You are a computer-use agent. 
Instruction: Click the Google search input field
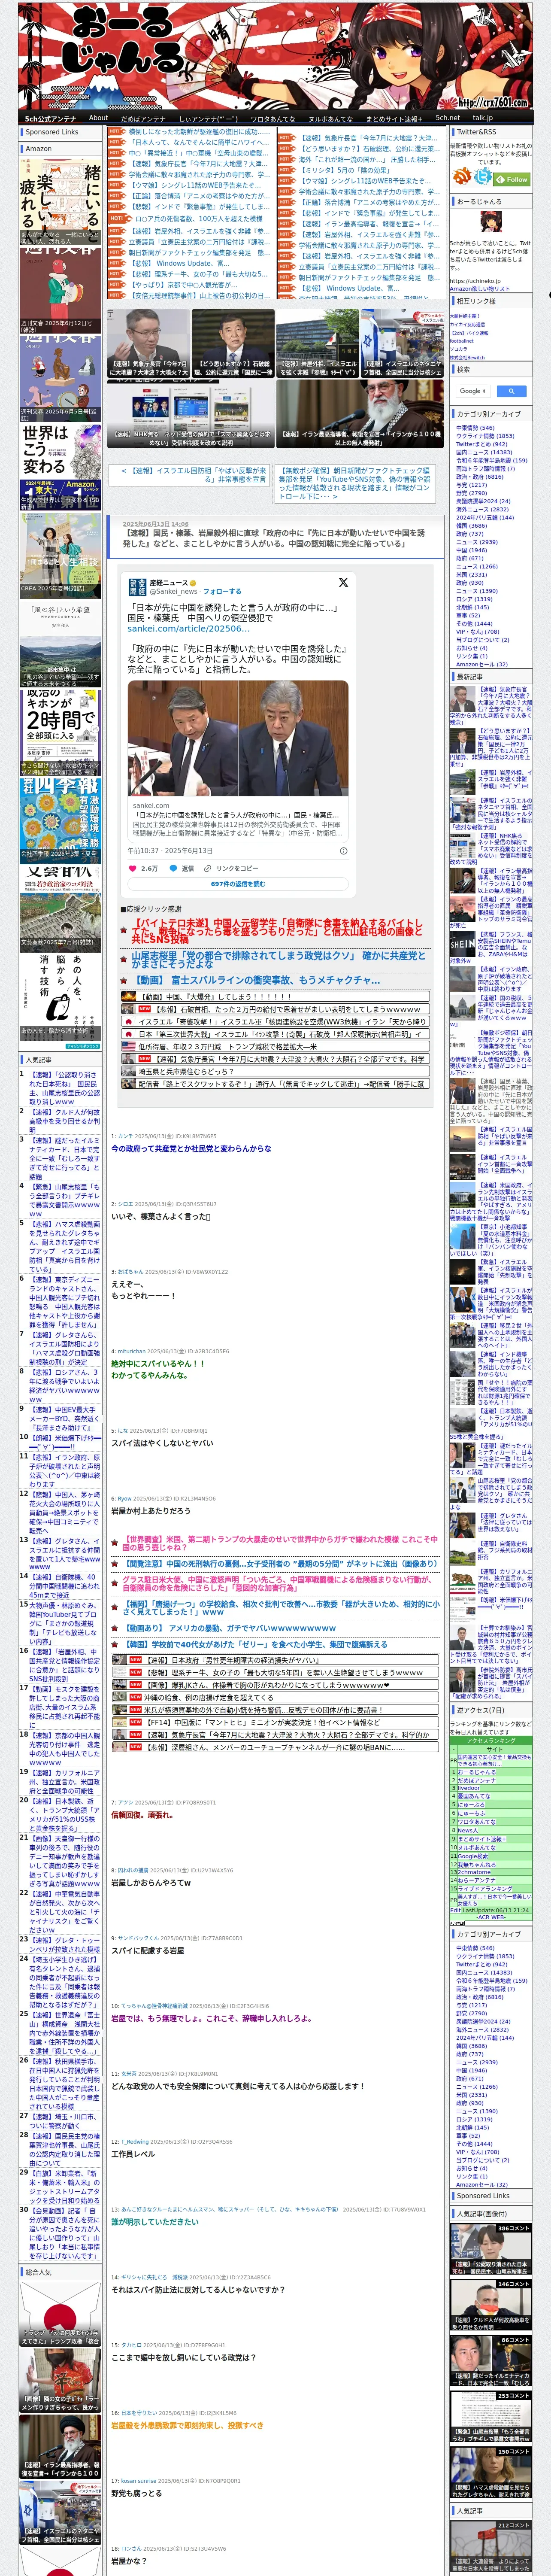pyautogui.click(x=473, y=391)
